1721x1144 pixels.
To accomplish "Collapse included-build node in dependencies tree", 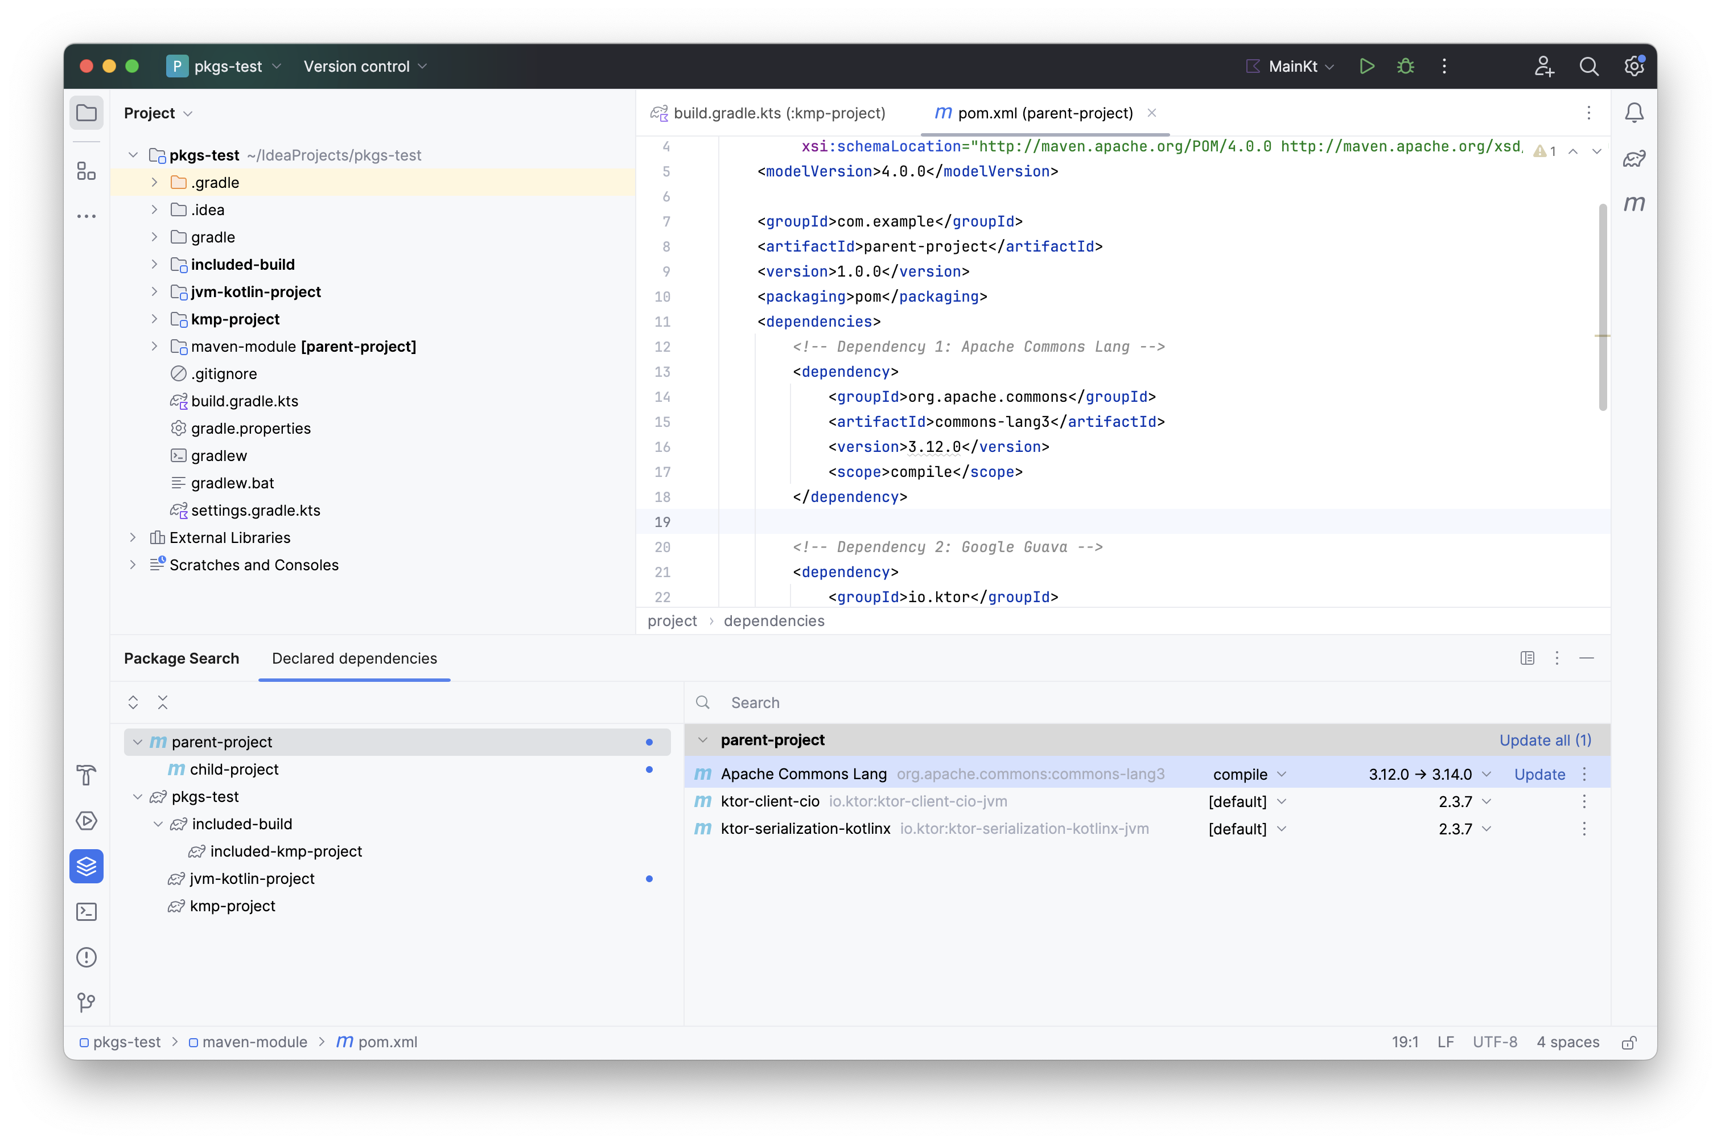I will [158, 824].
